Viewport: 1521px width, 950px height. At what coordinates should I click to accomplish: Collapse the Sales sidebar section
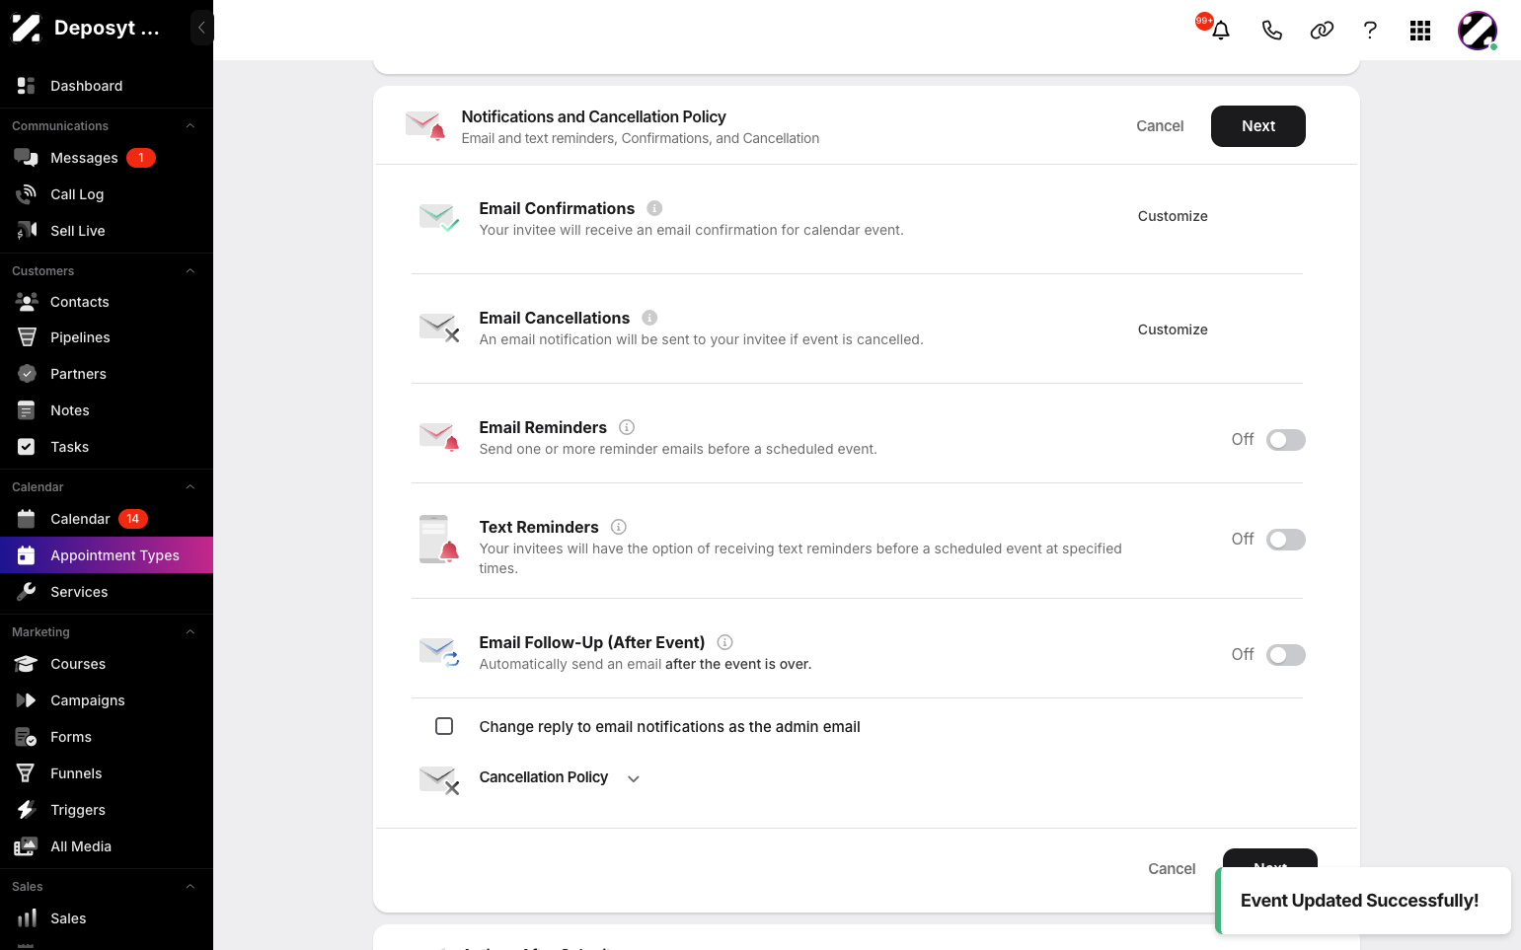click(x=190, y=887)
